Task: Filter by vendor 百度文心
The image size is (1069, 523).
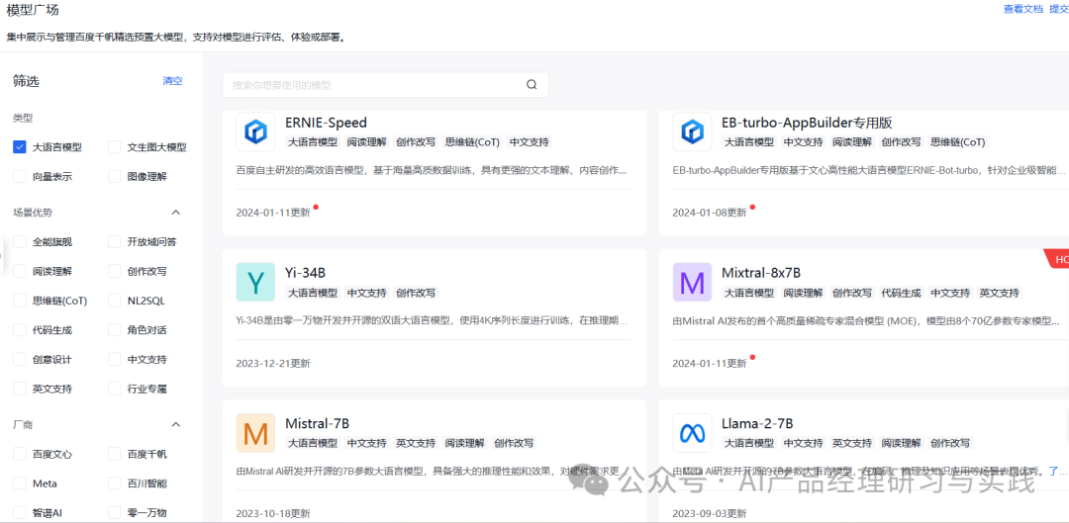Action: (x=20, y=454)
